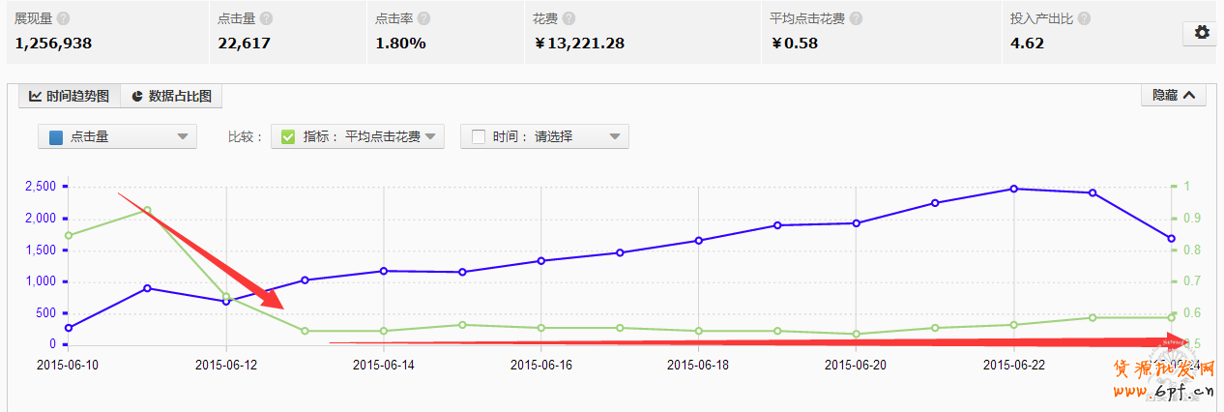Click the blue 点击量 color swatch
The image size is (1224, 412).
(x=56, y=136)
